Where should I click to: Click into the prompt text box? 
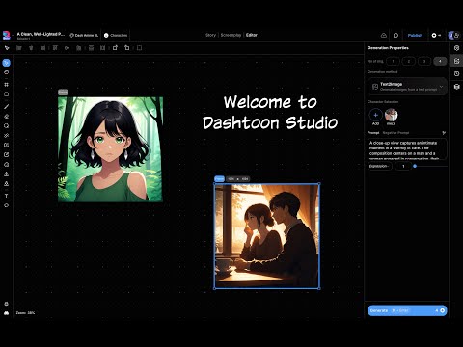(407, 149)
